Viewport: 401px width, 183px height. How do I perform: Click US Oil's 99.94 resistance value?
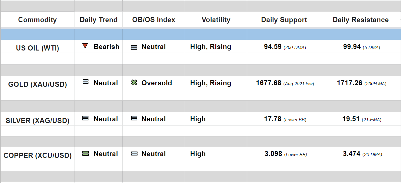tap(352, 47)
